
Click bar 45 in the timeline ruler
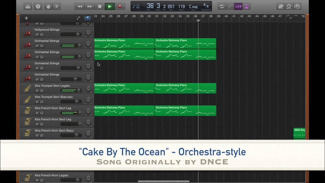(x=265, y=16)
